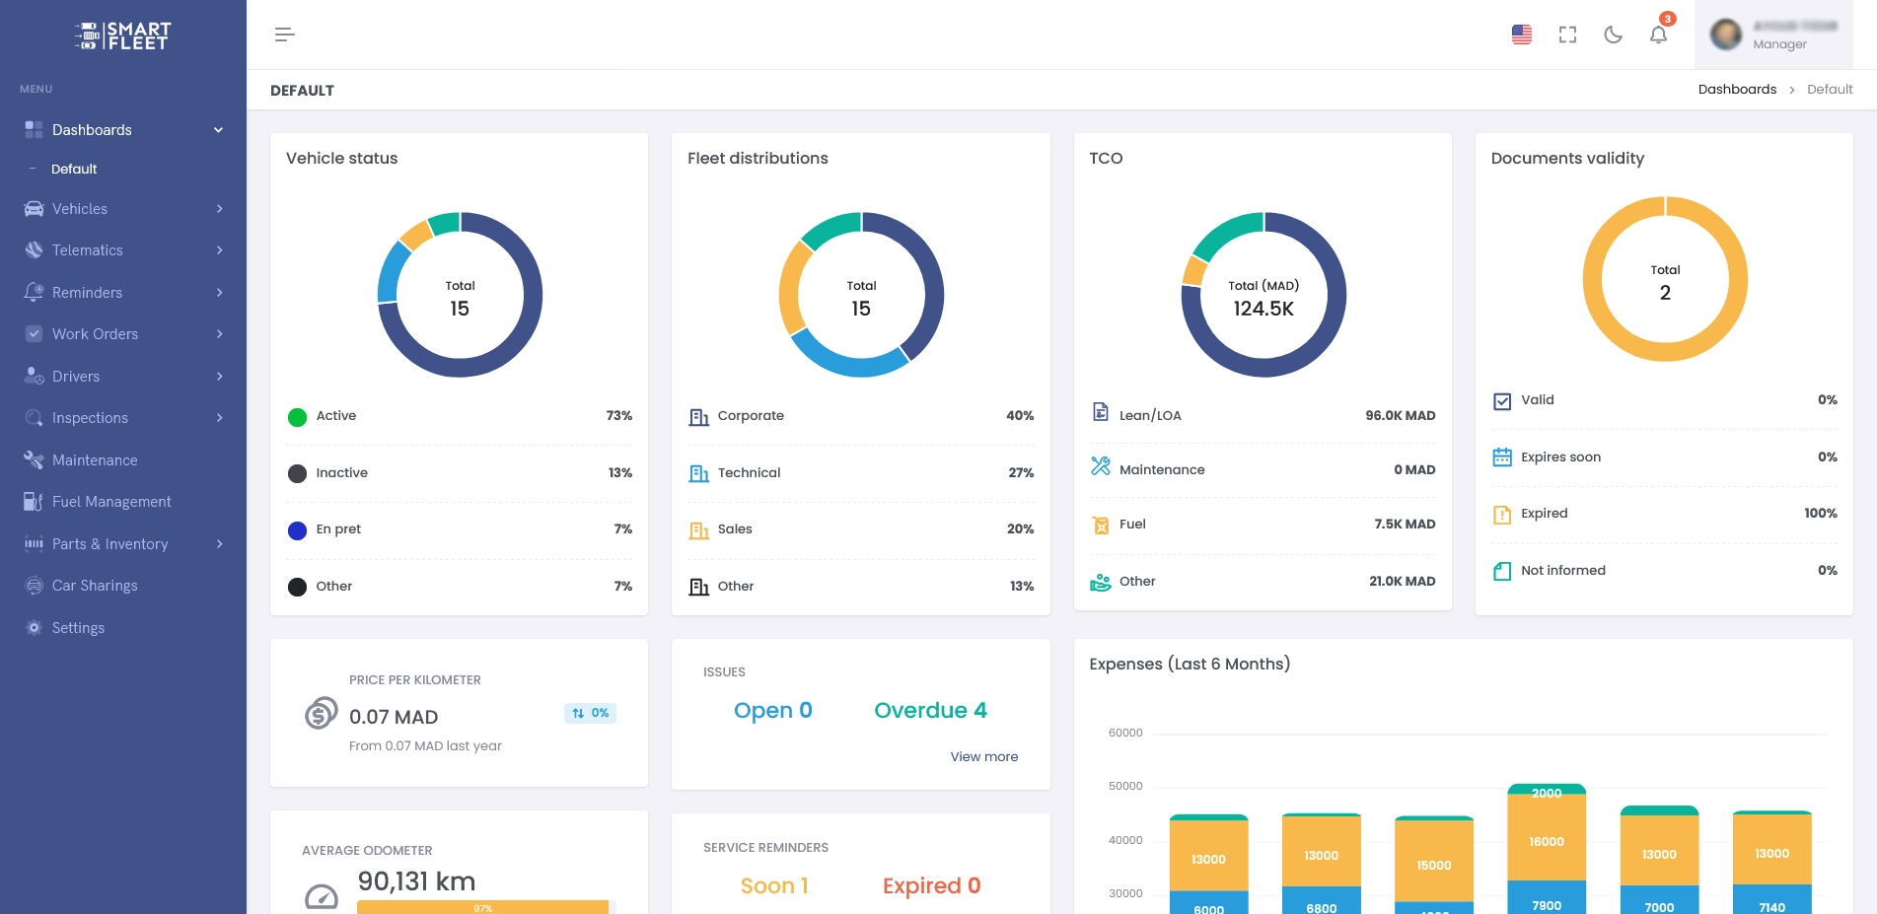Click the Settings gear icon in sidebar
1877x914 pixels.
[34, 628]
